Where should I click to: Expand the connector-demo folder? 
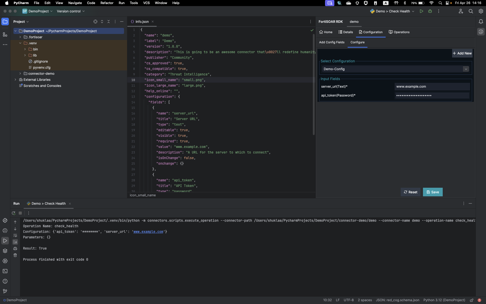(20, 73)
